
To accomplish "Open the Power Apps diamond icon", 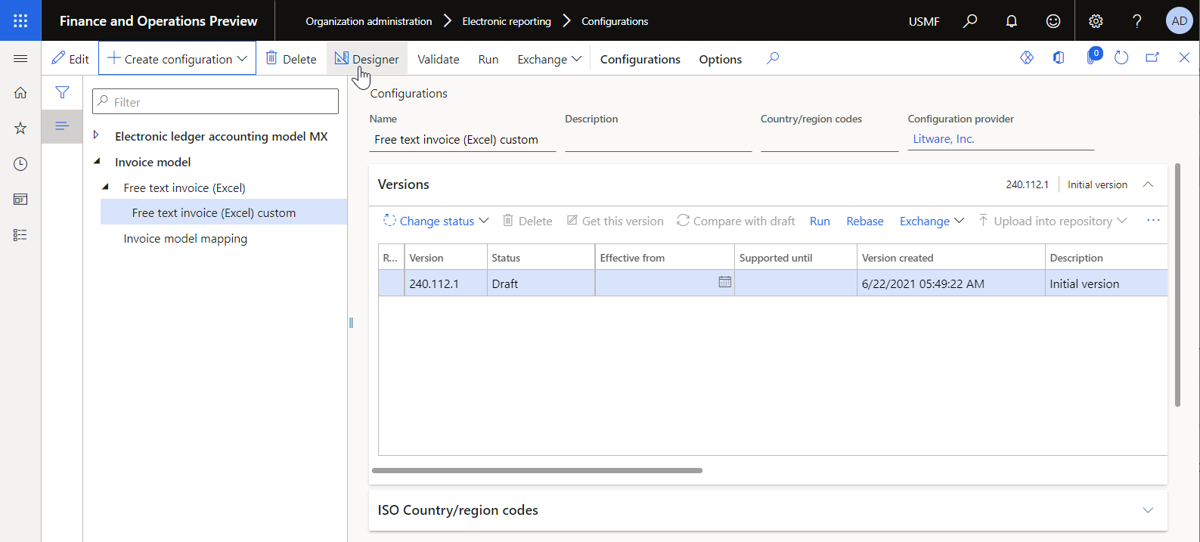I will click(1027, 57).
